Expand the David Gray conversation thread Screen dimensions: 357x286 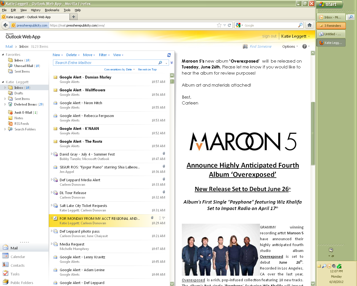coord(52,154)
